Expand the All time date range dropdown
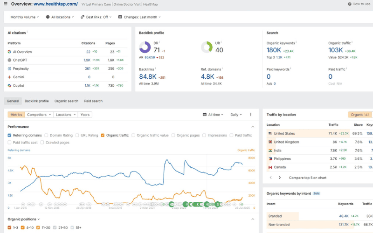The image size is (373, 233). point(213,115)
